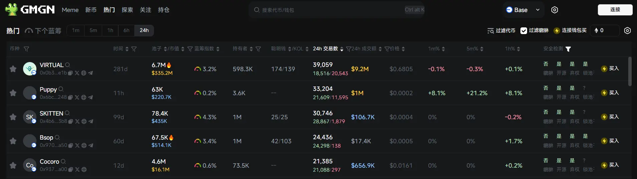Viewport: 637px width, 179px height.
Task: Open the SKITTEN Telegram link
Action: (91, 121)
